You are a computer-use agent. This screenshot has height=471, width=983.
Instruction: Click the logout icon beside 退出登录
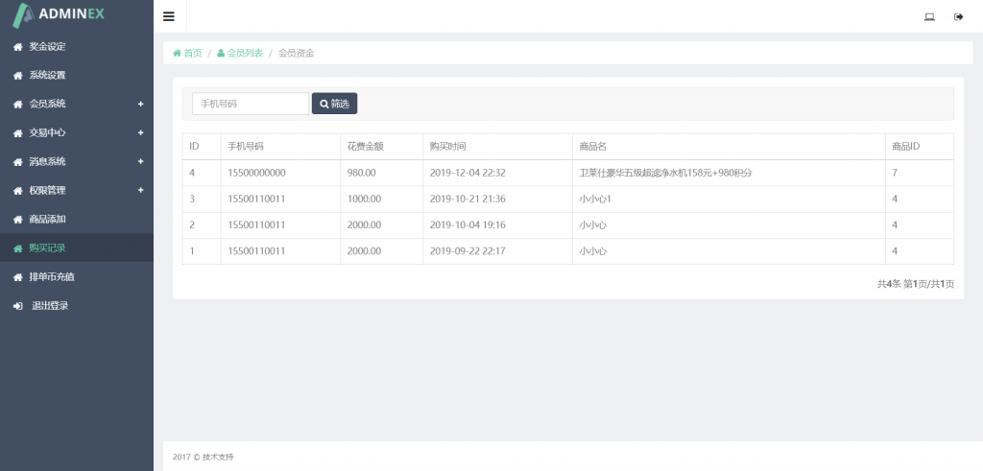(17, 306)
